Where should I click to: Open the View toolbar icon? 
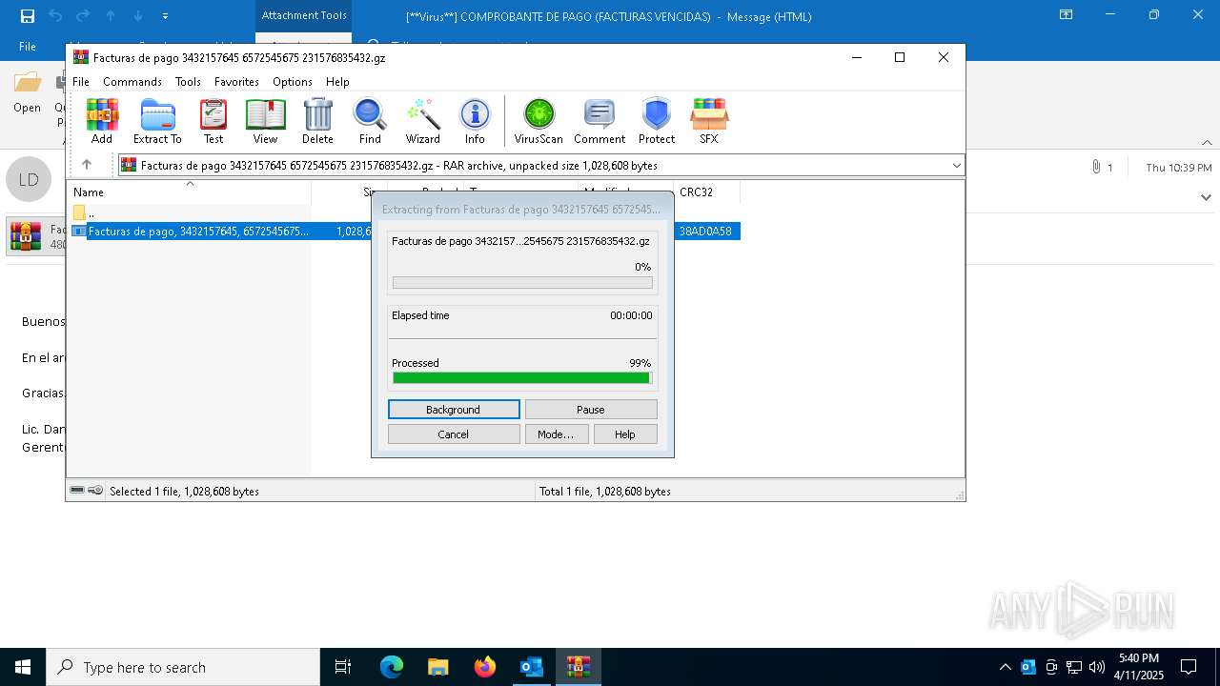(265, 121)
